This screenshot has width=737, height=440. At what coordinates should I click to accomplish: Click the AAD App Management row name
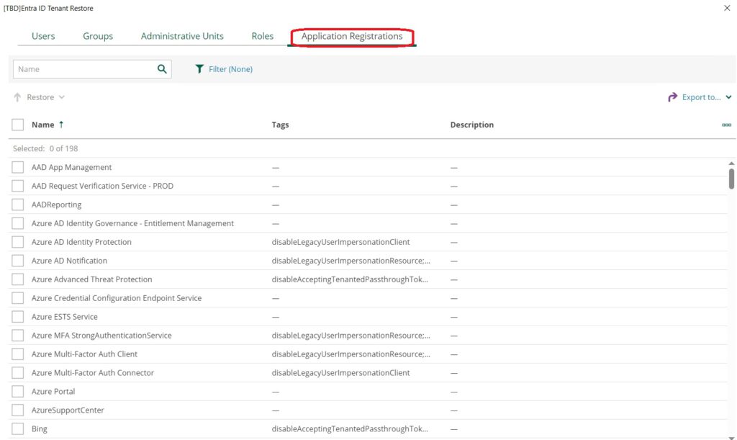(x=71, y=167)
